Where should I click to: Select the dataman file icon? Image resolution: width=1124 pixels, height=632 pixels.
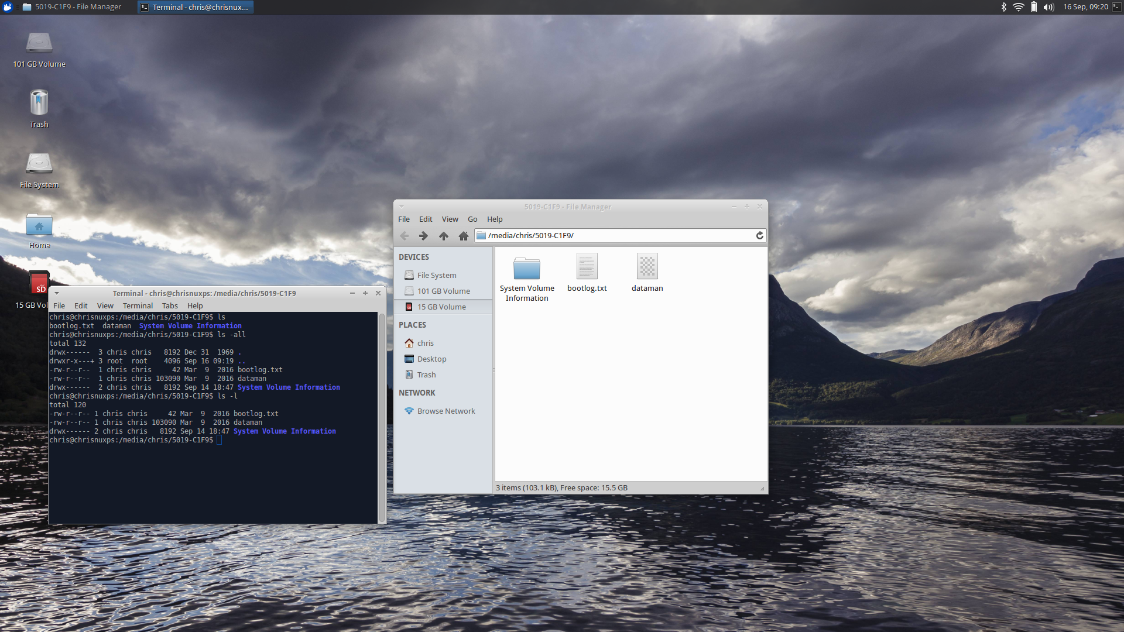tap(647, 267)
